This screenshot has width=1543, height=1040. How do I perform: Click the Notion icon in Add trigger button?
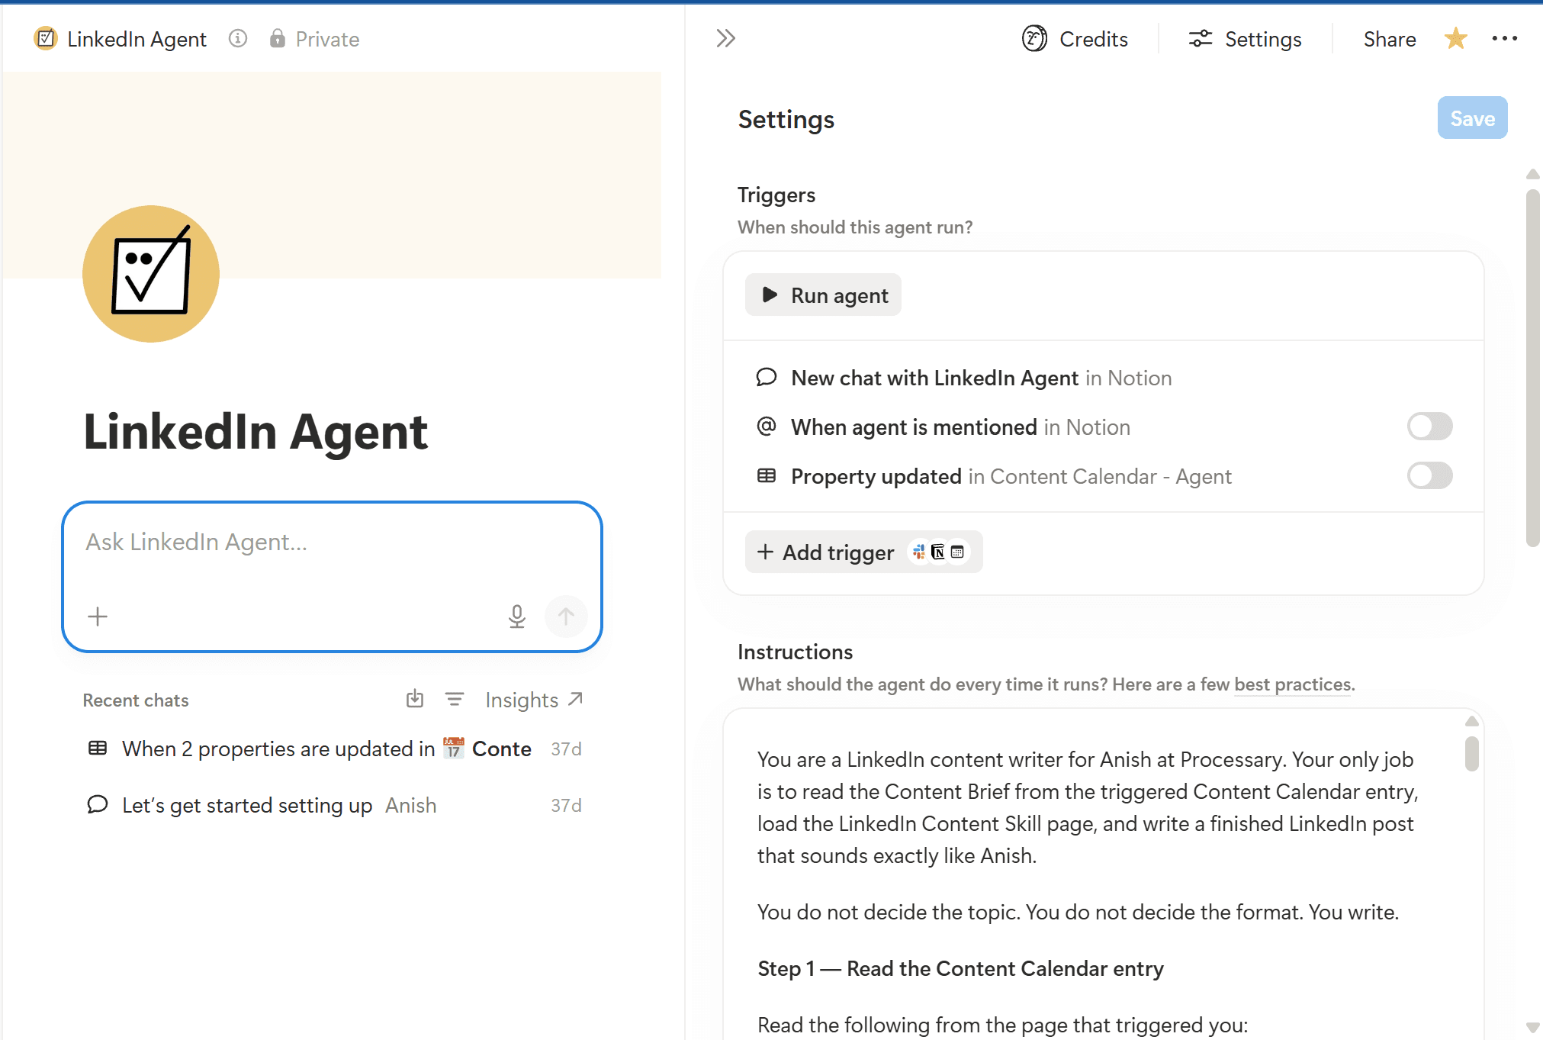point(938,552)
